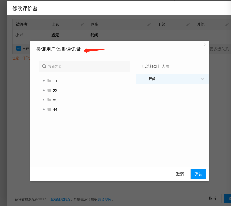Expand the 22 department tree node
Viewport: 231px width, 206px height.
(43, 90)
